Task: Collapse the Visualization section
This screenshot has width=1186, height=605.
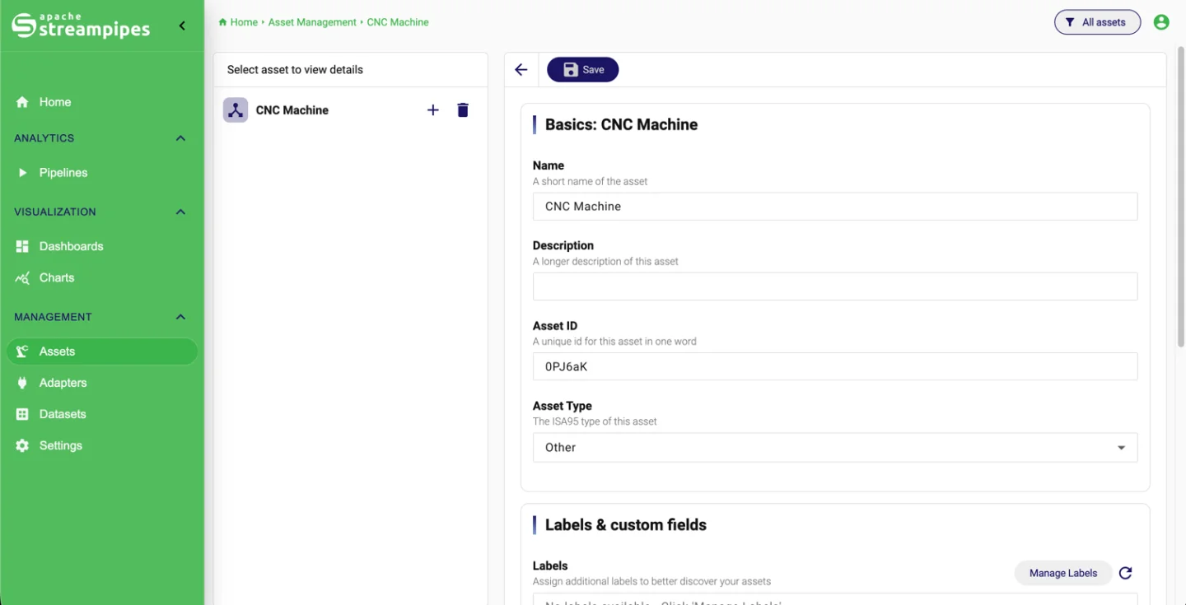Action: (180, 212)
